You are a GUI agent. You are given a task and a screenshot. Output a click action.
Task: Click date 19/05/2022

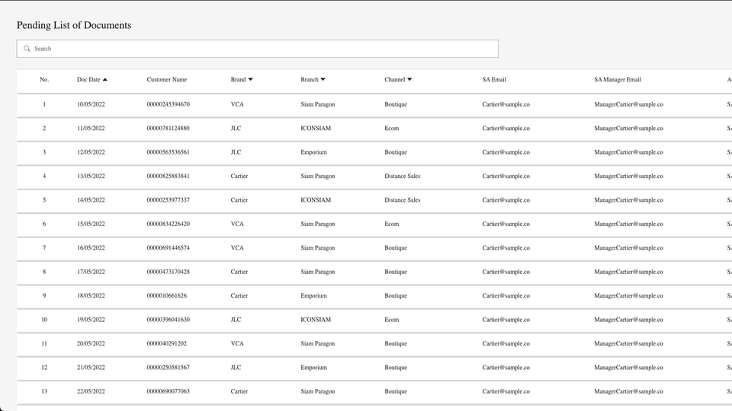[91, 320]
